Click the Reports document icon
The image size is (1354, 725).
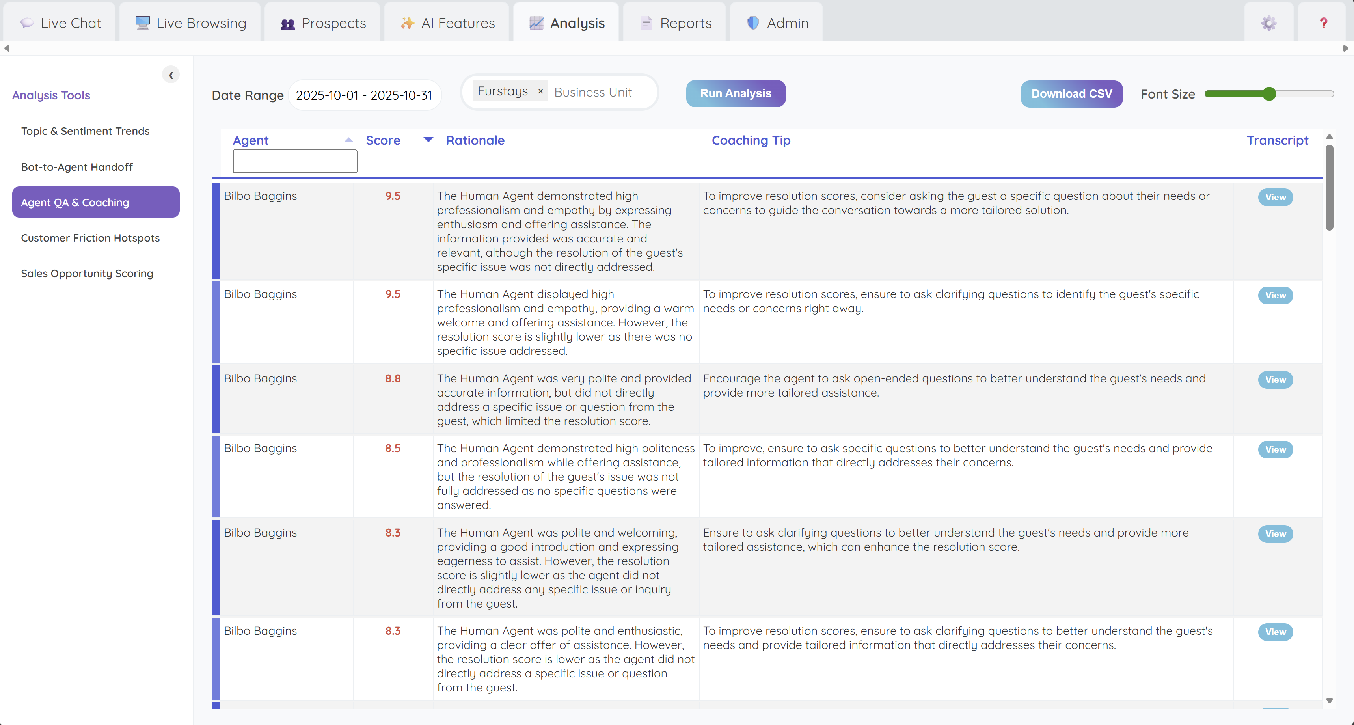coord(646,23)
